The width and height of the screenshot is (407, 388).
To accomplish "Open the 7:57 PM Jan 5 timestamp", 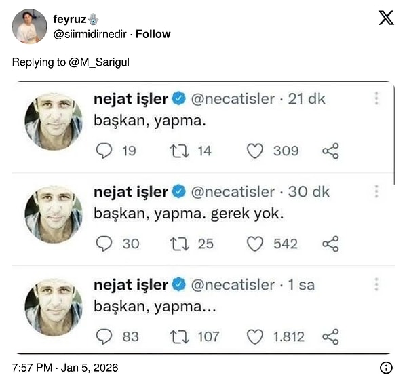I will point(65,368).
